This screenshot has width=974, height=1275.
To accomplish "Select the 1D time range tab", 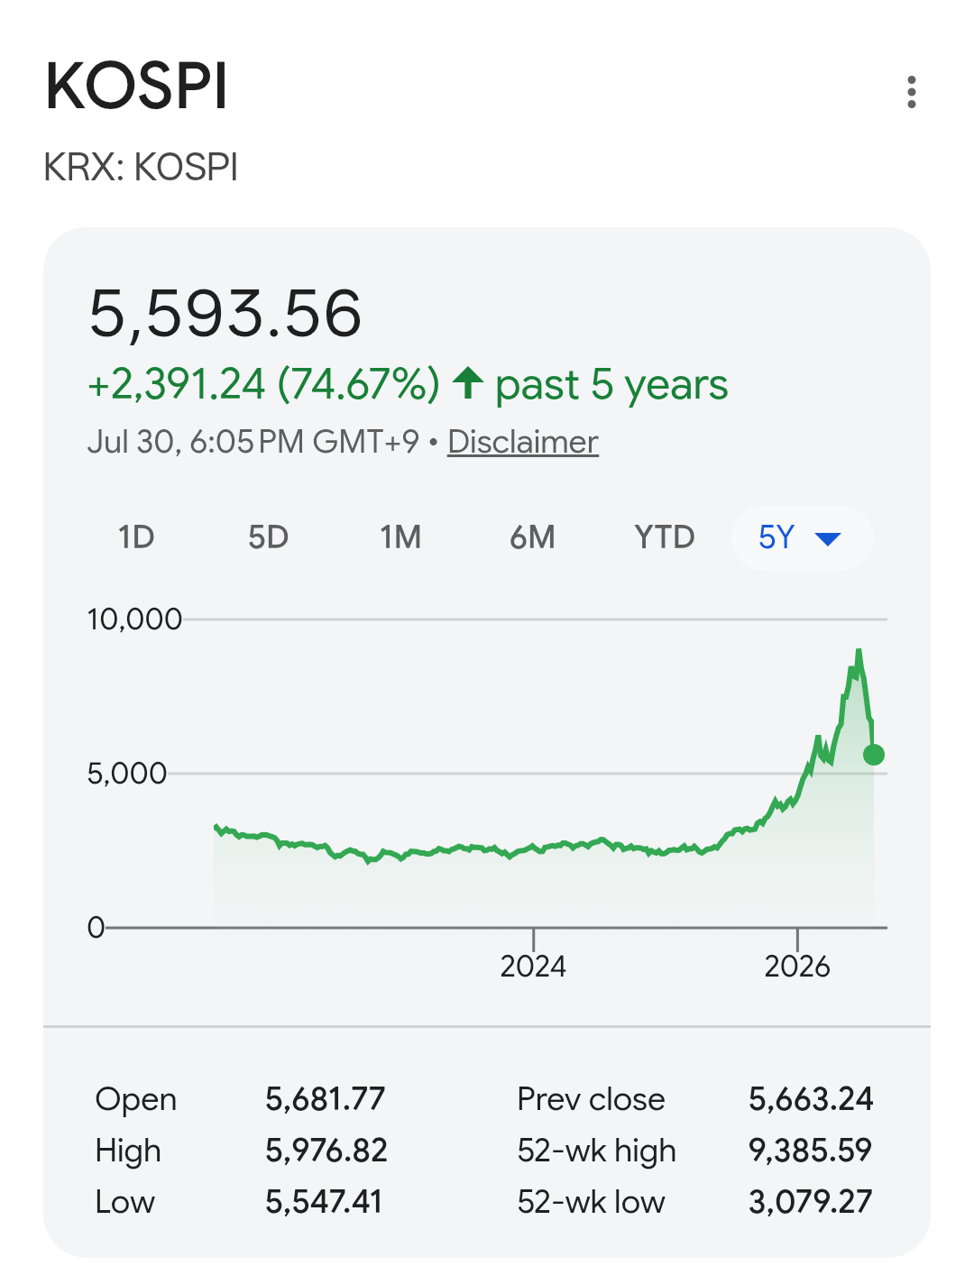I will click(136, 537).
